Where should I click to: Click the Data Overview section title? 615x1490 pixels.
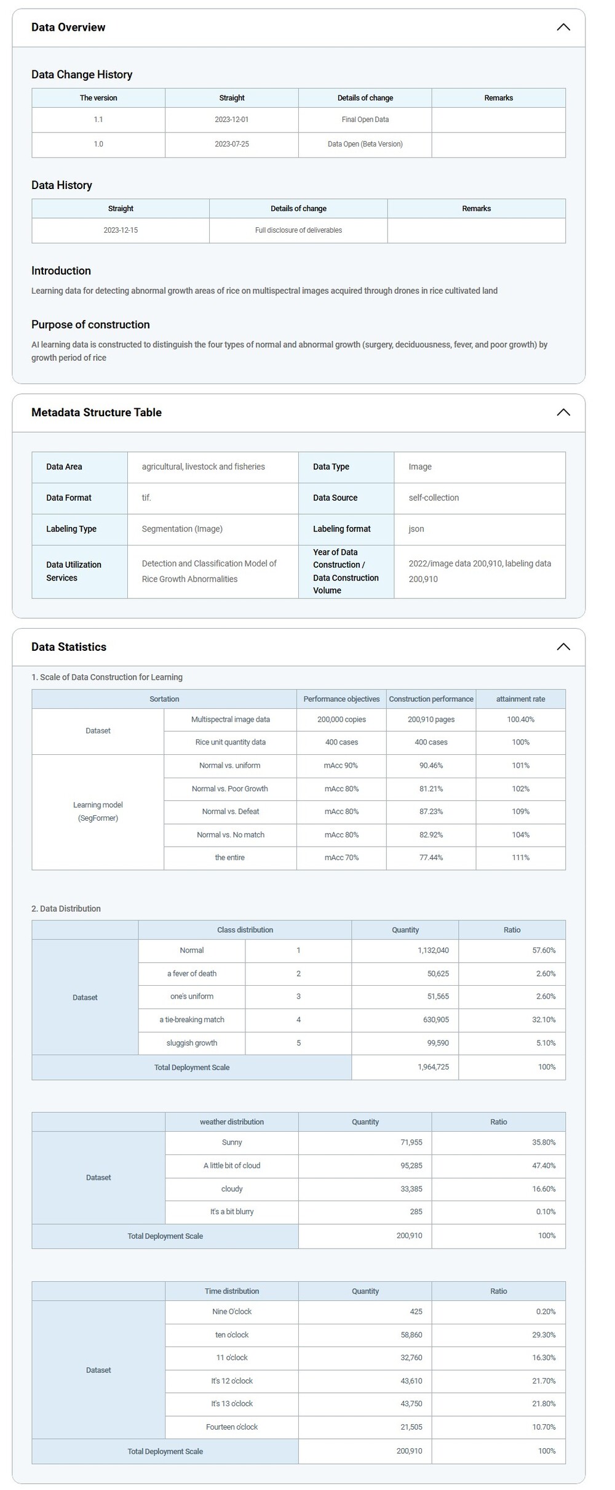[x=68, y=28]
